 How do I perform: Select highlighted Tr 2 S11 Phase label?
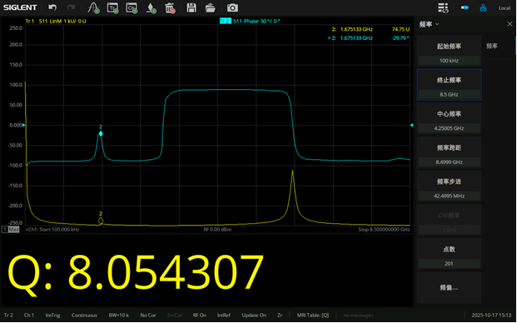250,21
